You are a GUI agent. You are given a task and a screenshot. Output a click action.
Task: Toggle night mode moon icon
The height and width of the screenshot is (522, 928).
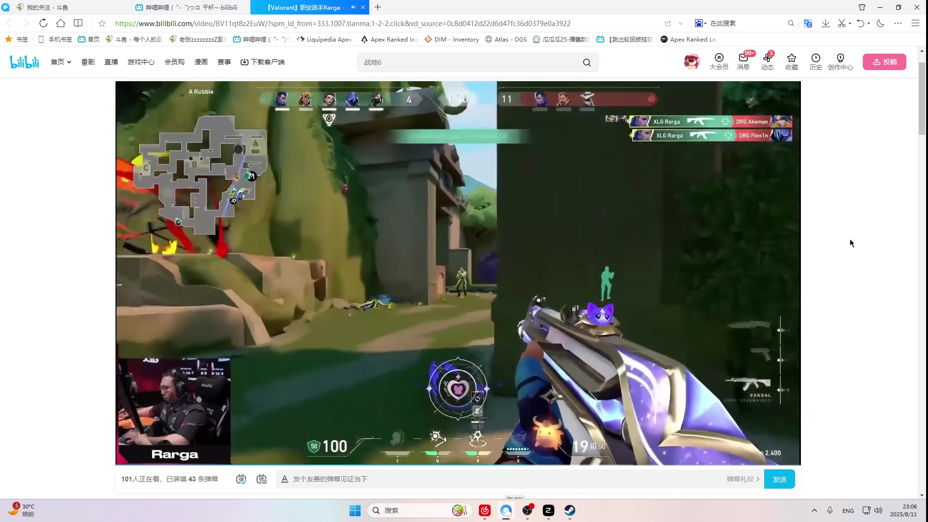point(881,23)
